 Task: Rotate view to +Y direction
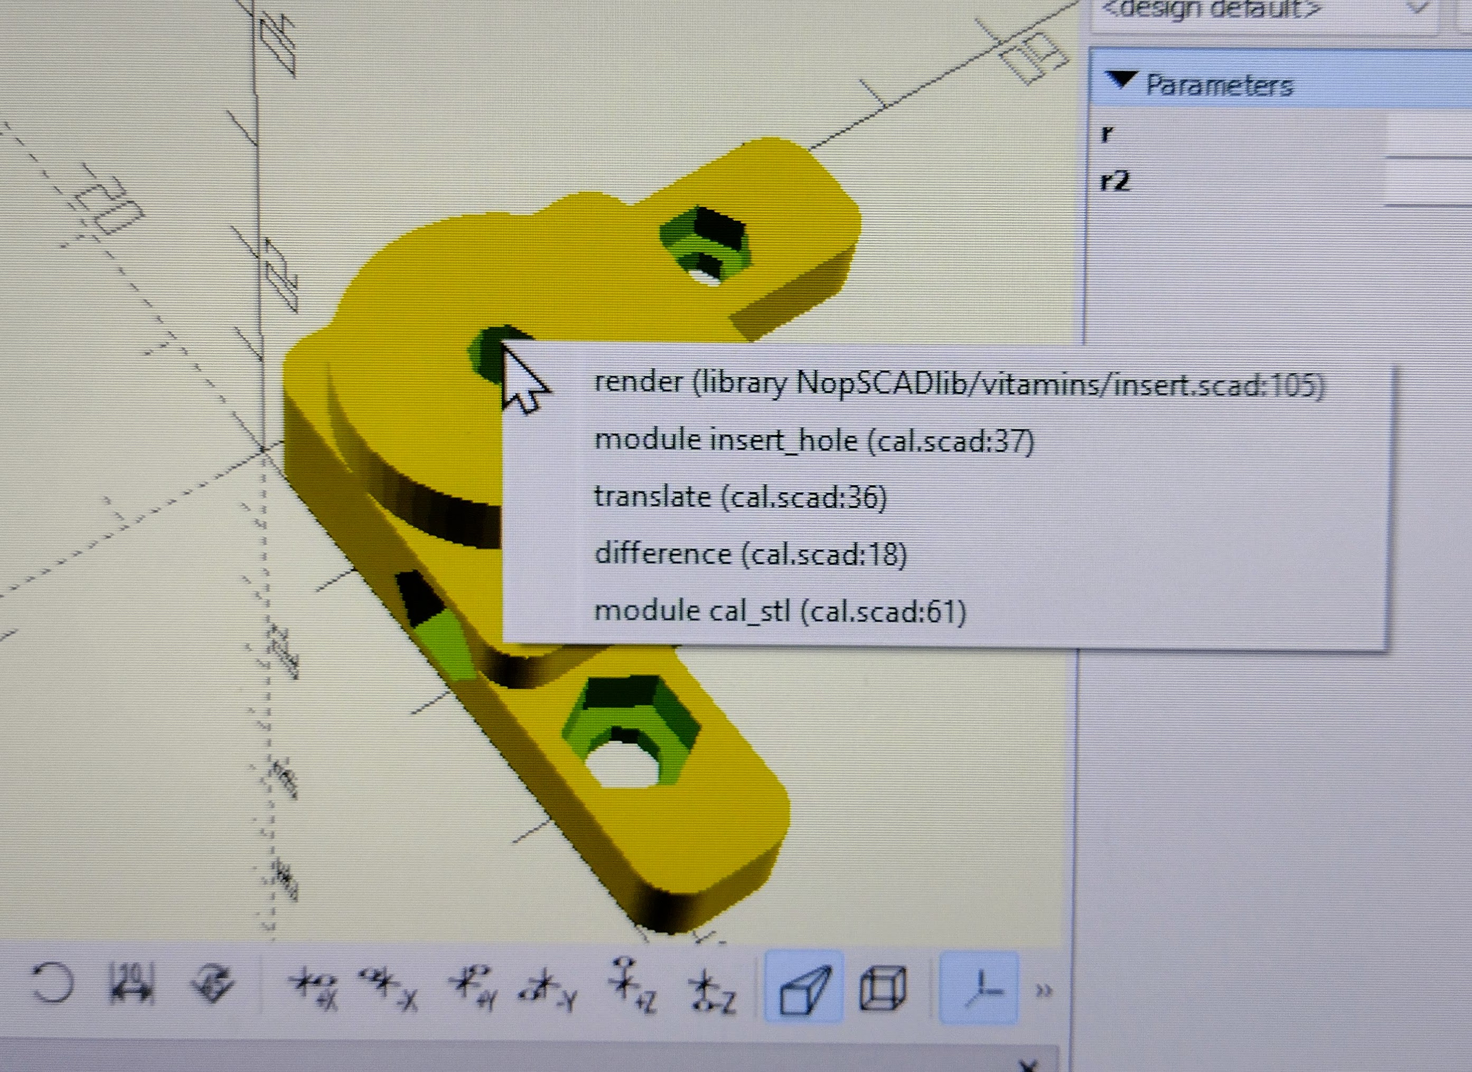474,986
